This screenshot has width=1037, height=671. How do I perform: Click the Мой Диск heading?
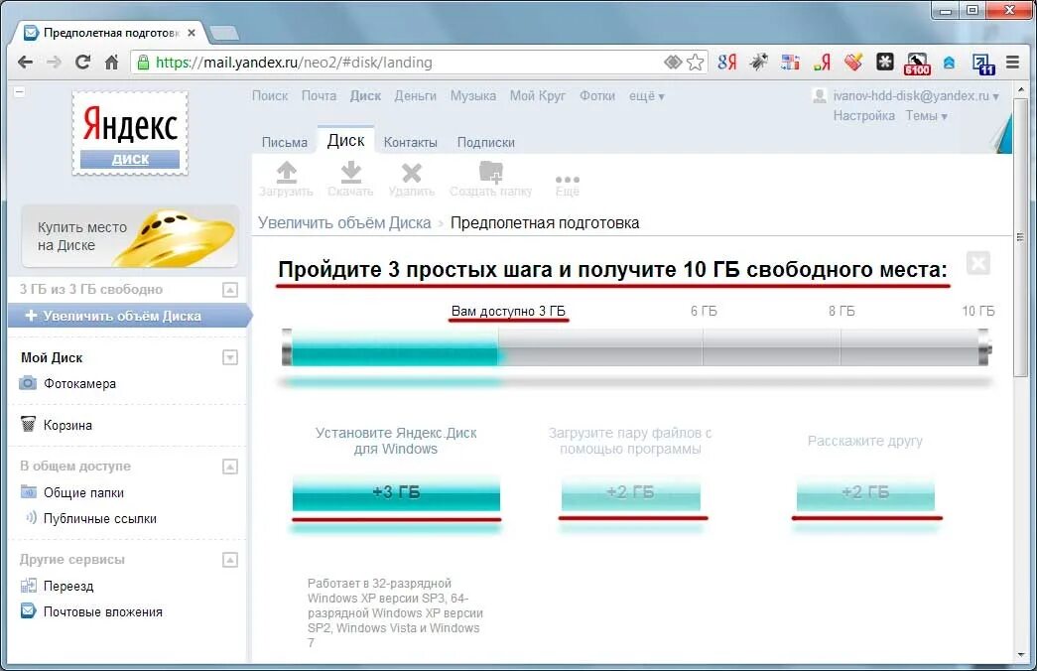coord(52,358)
